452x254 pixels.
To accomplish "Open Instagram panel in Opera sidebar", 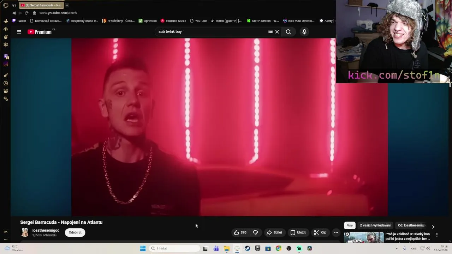I will tap(6, 64).
